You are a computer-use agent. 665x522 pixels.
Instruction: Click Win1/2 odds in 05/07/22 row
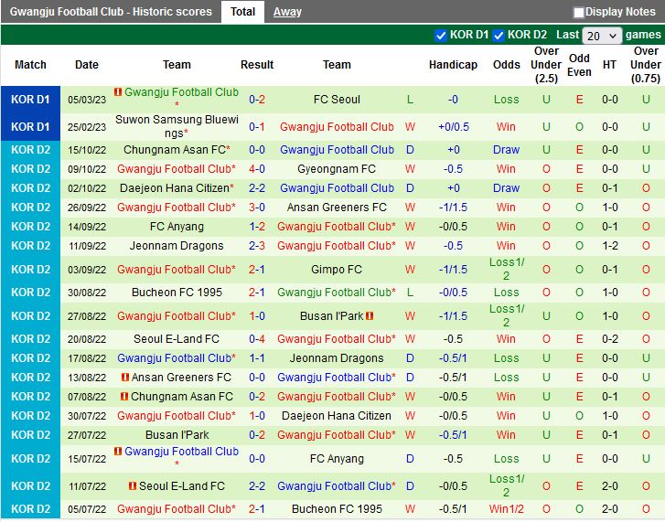coord(507,509)
